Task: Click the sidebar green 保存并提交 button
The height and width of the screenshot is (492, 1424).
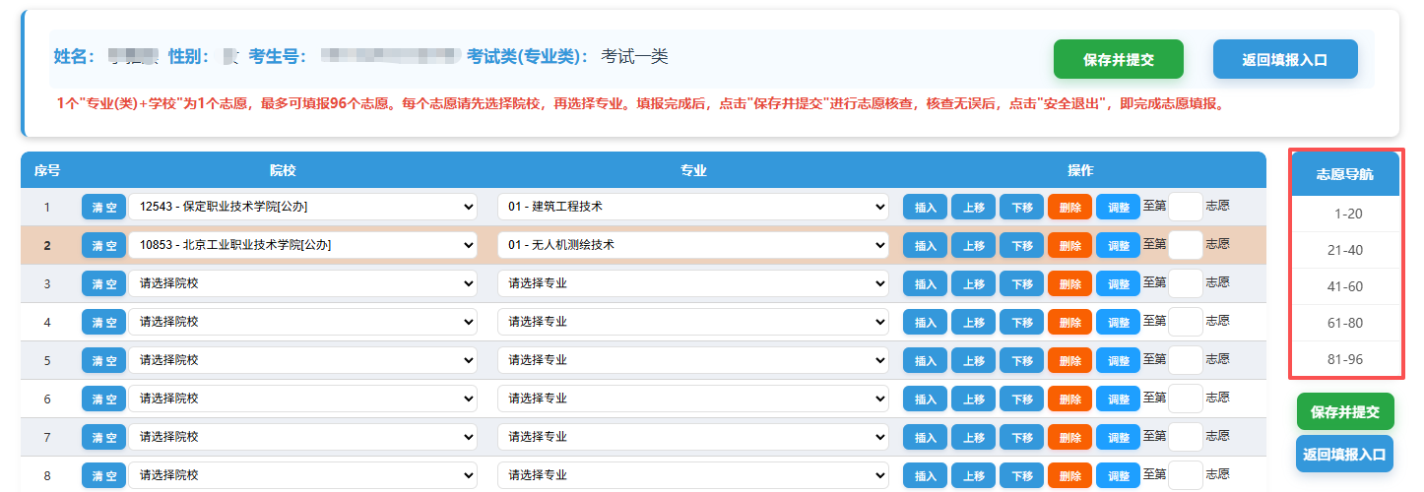Action: [1345, 411]
